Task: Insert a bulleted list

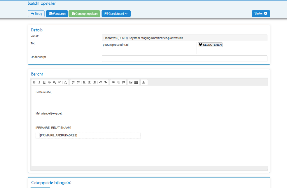Action: pos(78,82)
